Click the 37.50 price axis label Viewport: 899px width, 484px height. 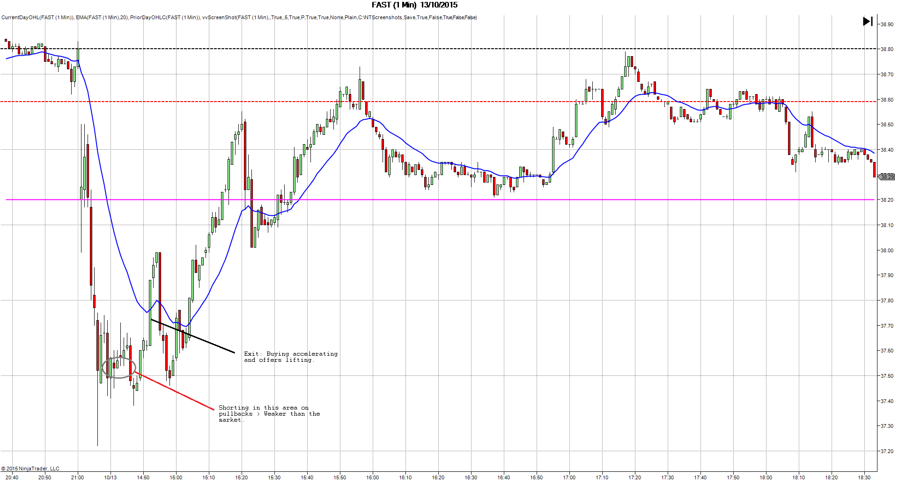[x=887, y=376]
